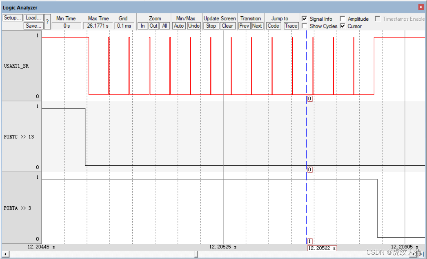Click the left arrow of horizontal scrollbar
Viewport: 427px width, 259px height.
point(5,254)
